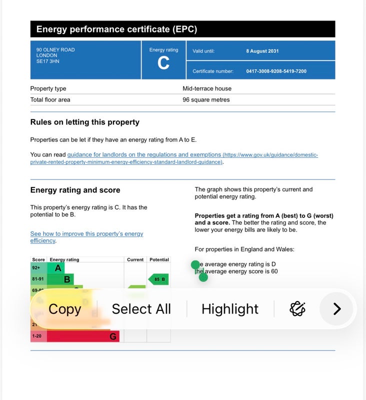Tap Highlight in the selection popup

pyautogui.click(x=230, y=309)
